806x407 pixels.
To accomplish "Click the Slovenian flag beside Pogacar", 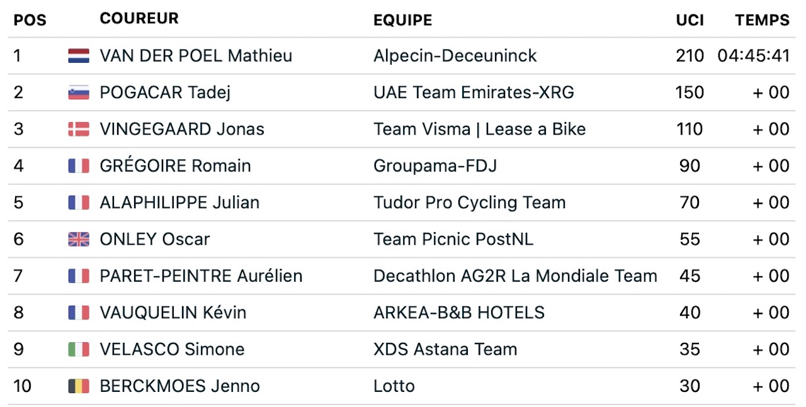I will pos(79,92).
